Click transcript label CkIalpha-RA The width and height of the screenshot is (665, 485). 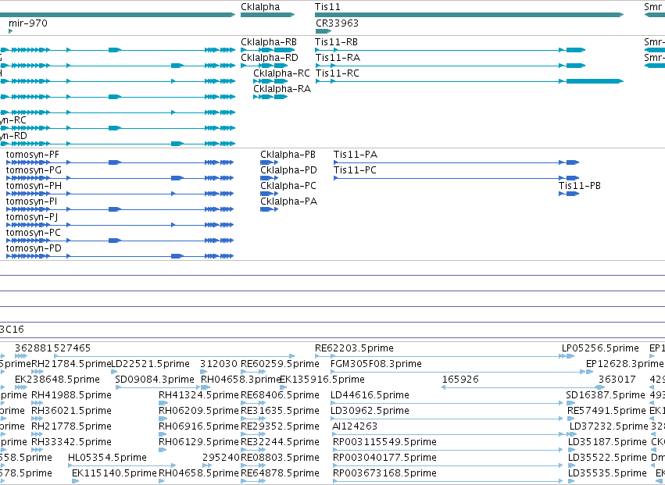(x=282, y=89)
